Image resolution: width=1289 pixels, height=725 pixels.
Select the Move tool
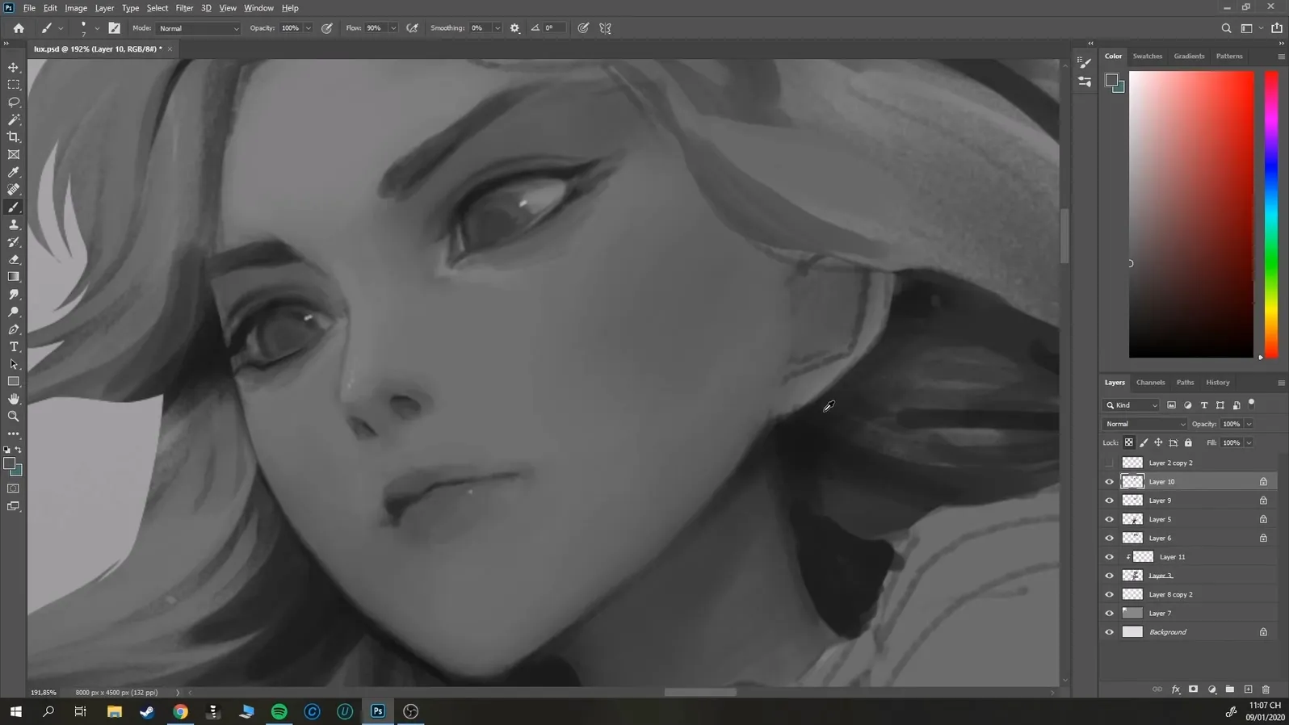tap(14, 67)
